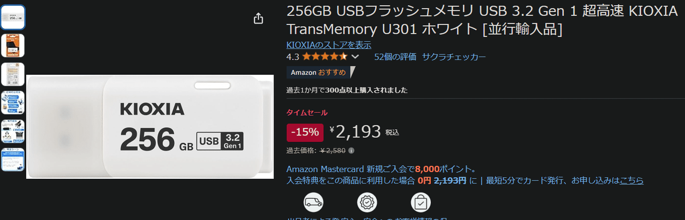Click the サクラチェッカー link
This screenshot has width=685, height=220.
coord(454,57)
